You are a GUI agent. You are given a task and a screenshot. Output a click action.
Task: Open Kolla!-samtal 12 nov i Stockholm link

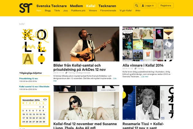click(34, 86)
